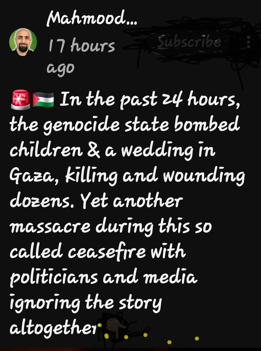
Task: Click the '17 hours' timestamp
Action: pyautogui.click(x=81, y=46)
